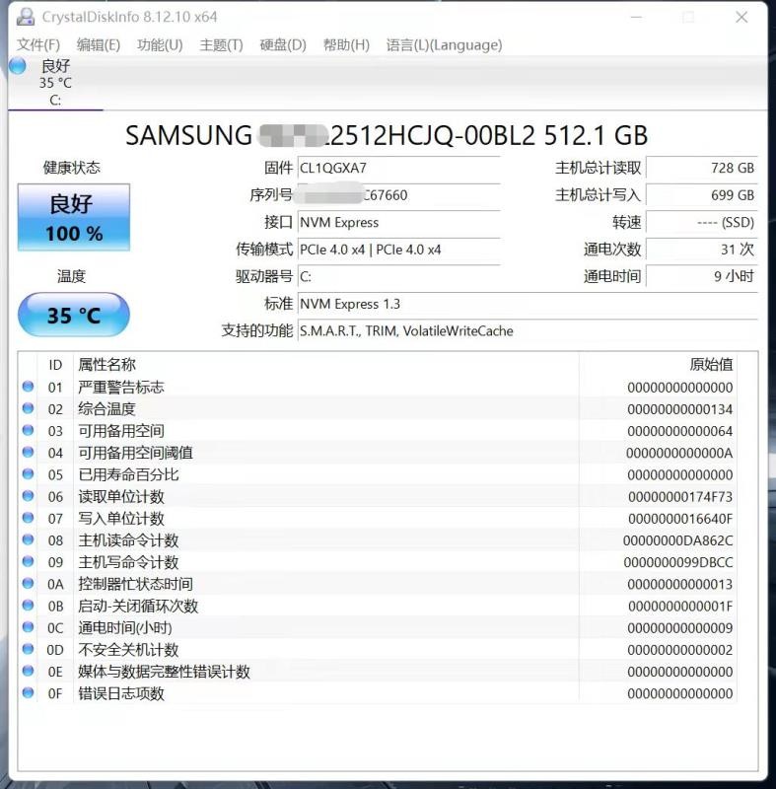Click the drive letter field C:
This screenshot has height=789, width=776.
pyautogui.click(x=398, y=277)
